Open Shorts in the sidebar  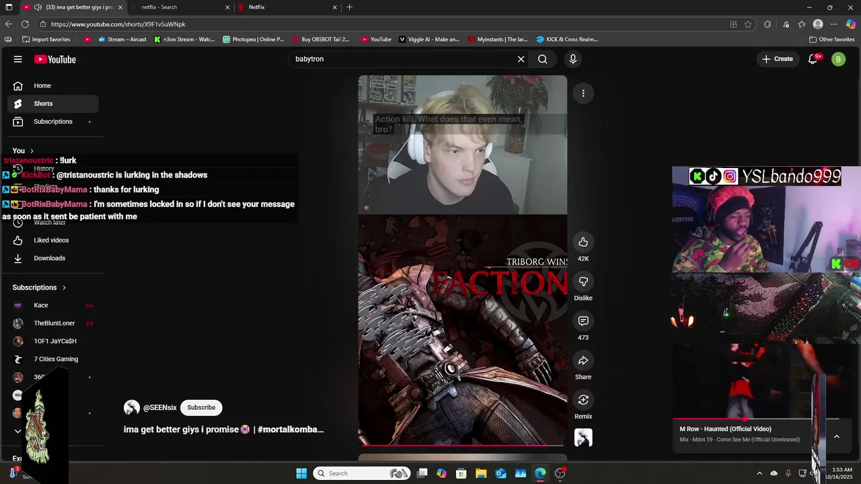53,104
